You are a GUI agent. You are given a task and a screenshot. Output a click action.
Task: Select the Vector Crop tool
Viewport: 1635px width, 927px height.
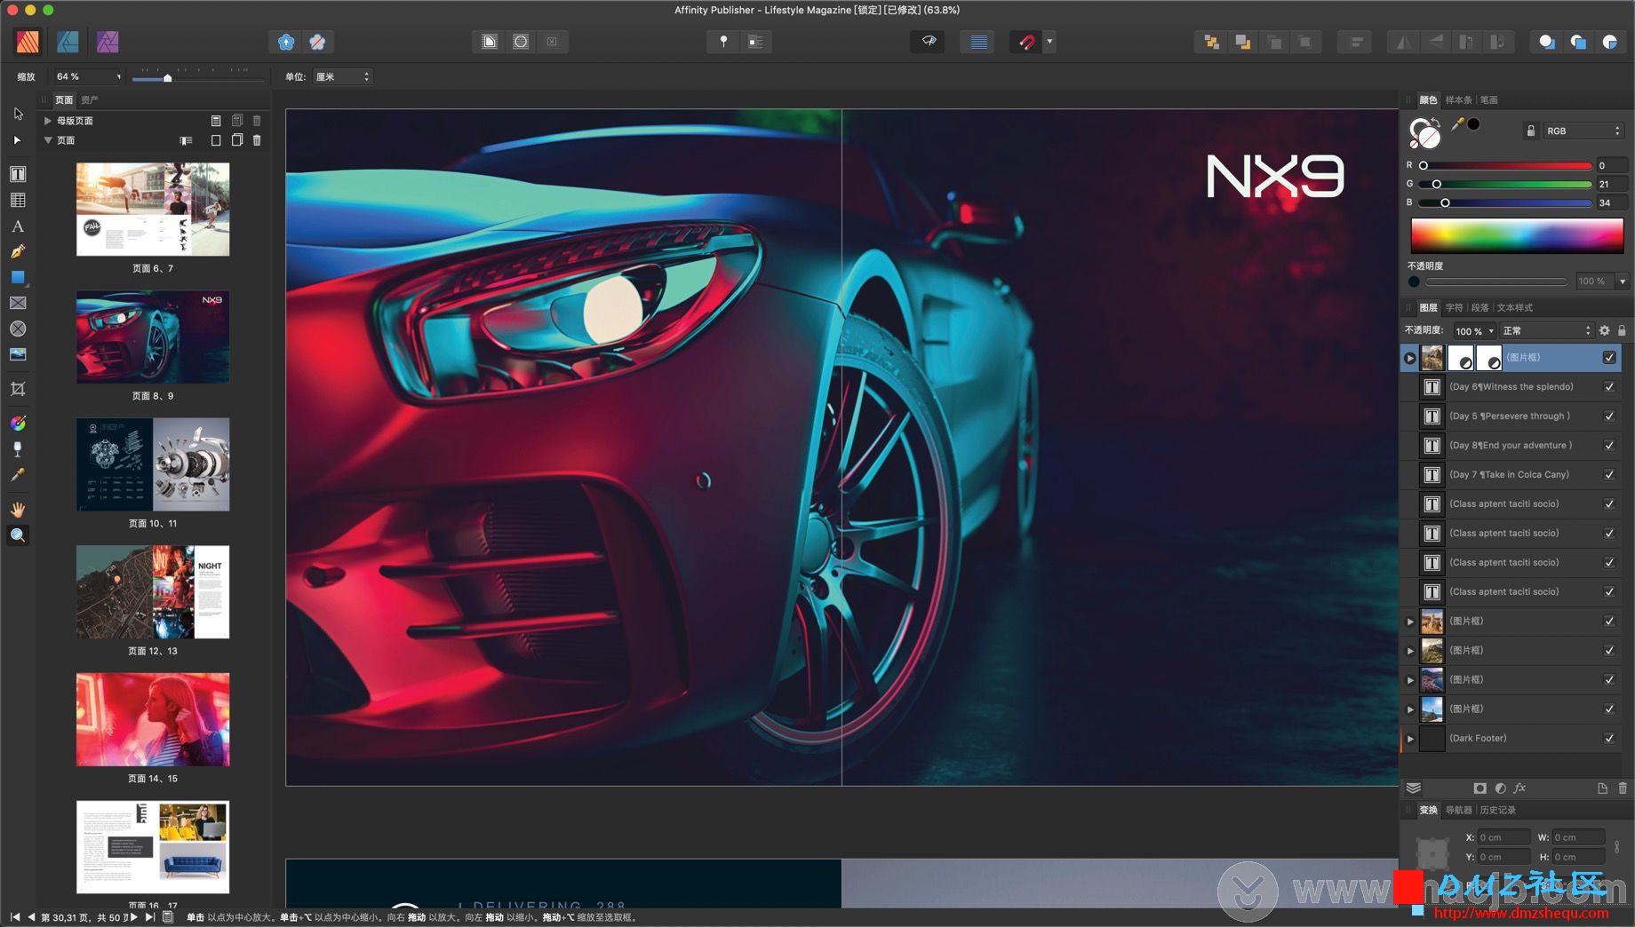pos(18,389)
